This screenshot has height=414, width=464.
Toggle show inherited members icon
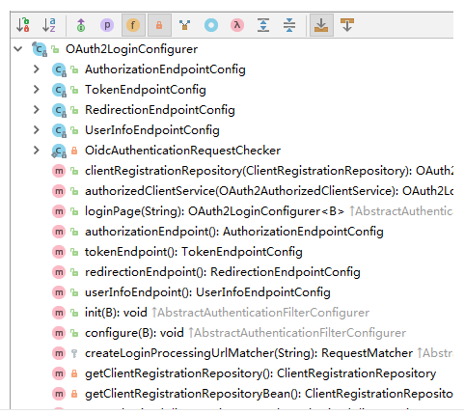click(x=81, y=25)
